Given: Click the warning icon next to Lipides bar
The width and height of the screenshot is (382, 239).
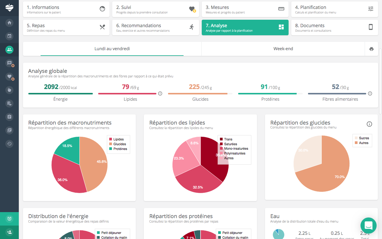Looking at the screenshot, I should point(160,94).
